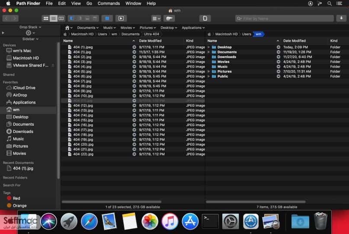Click the download arrow toolbar button
Screen dimensions: 349x234
[x=341, y=19]
